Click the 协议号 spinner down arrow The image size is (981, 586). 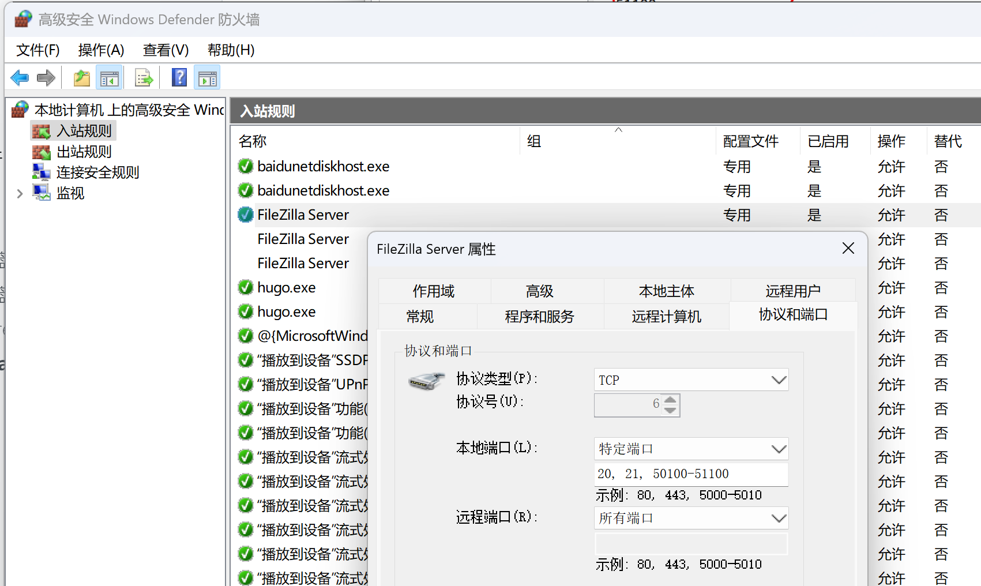point(670,410)
